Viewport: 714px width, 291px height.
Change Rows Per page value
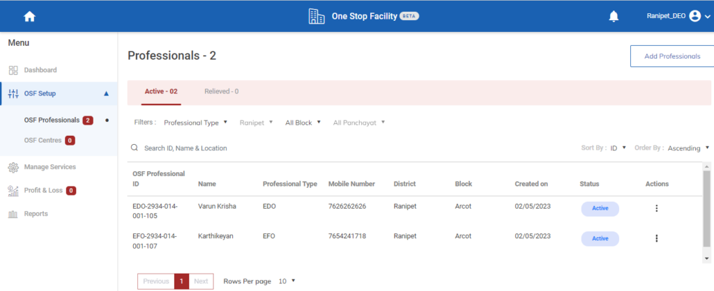coord(287,281)
